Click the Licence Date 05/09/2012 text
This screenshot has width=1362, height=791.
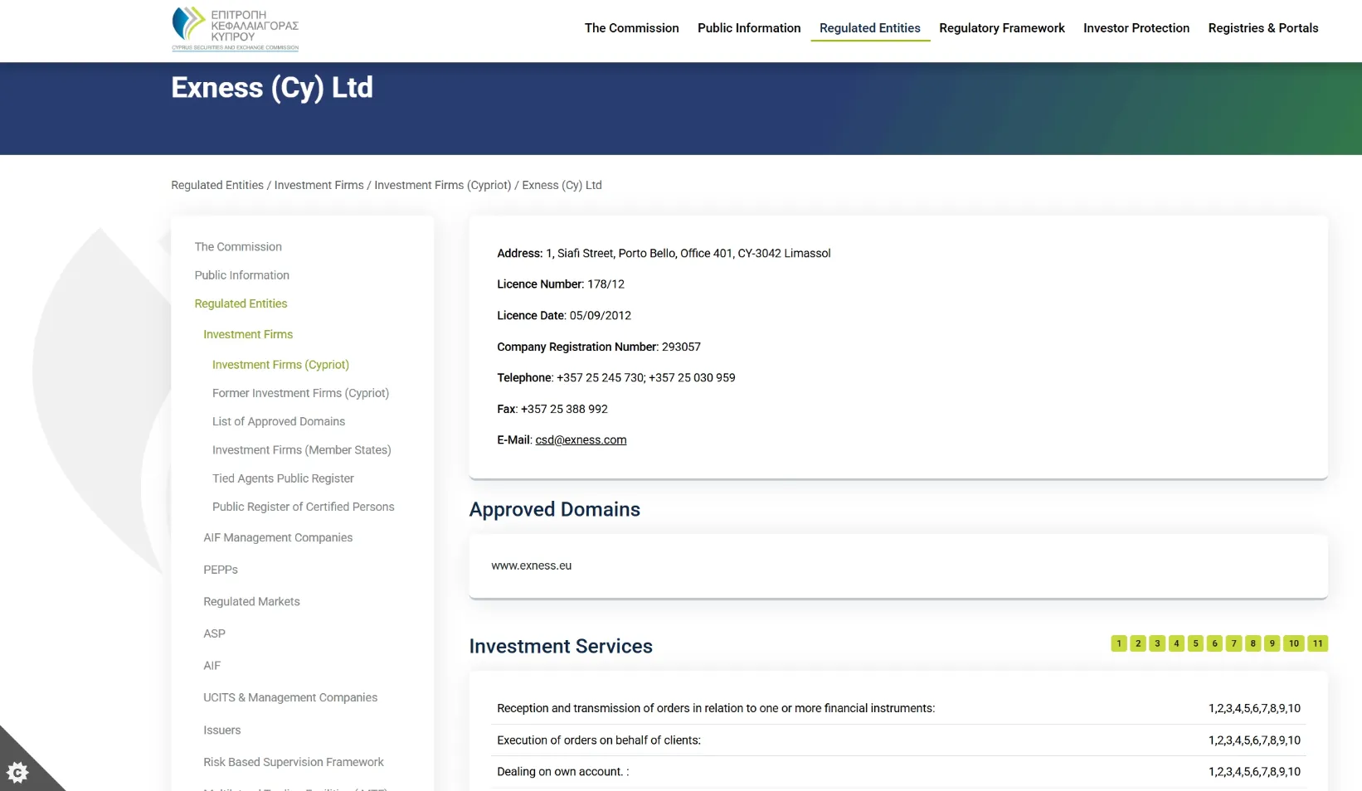(564, 316)
